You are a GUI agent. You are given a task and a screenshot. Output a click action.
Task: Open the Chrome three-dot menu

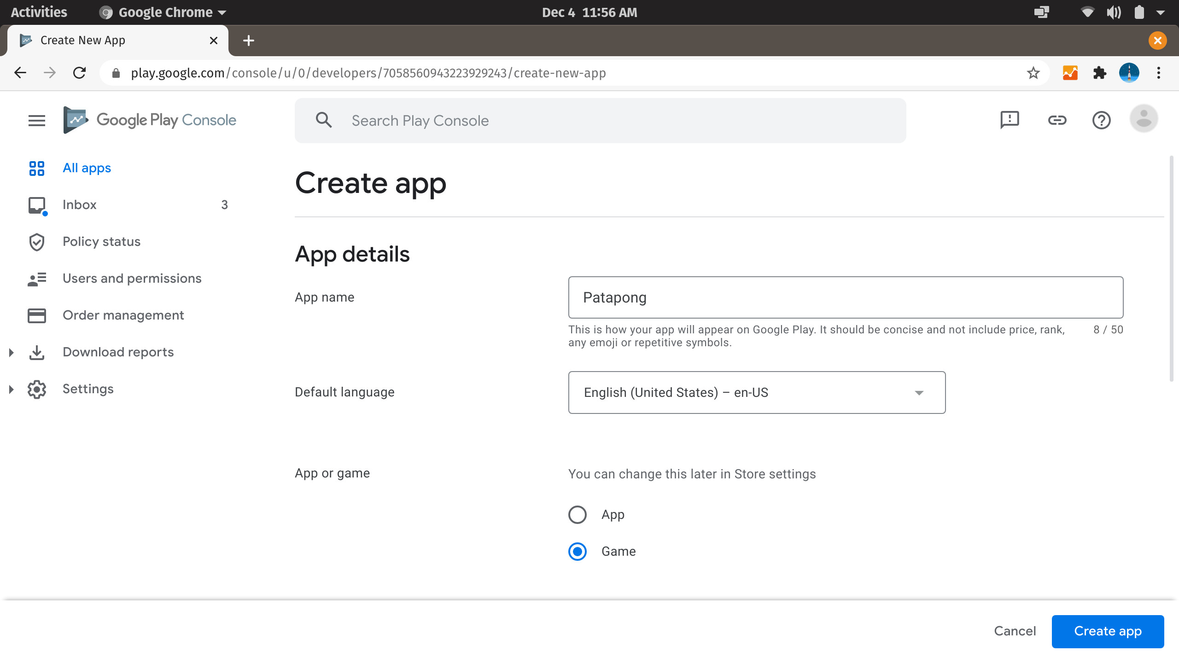pyautogui.click(x=1159, y=73)
